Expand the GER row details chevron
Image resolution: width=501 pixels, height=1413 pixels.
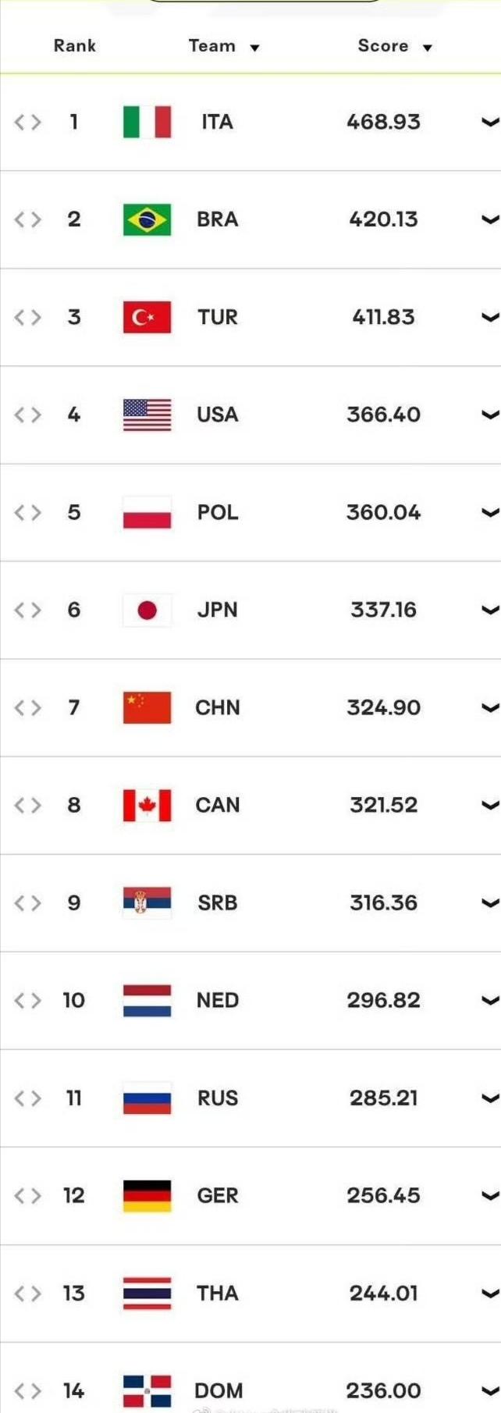(490, 1195)
